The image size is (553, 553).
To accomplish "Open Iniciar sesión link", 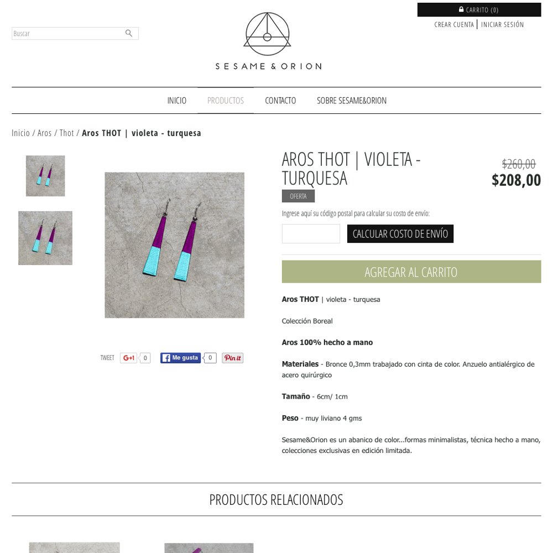I will (x=502, y=25).
